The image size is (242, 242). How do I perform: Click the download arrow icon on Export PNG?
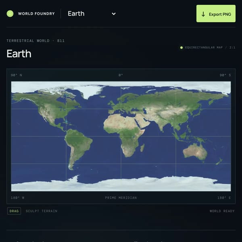203,14
